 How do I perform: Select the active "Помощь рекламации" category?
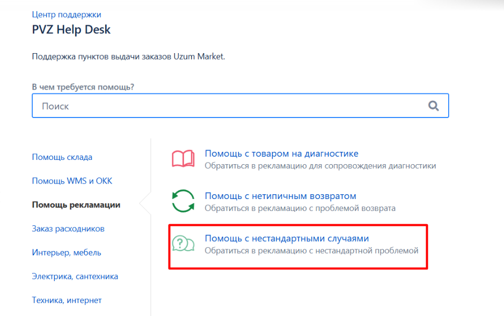[76, 204]
